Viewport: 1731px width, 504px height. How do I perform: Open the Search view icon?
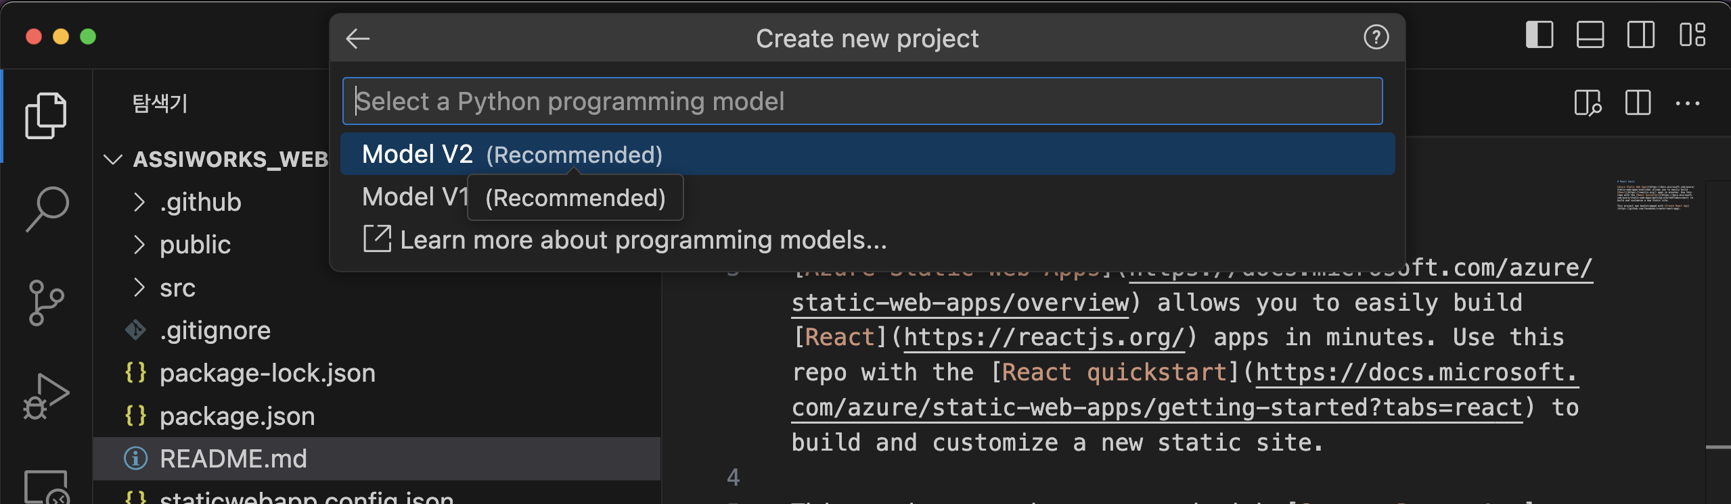tap(47, 209)
